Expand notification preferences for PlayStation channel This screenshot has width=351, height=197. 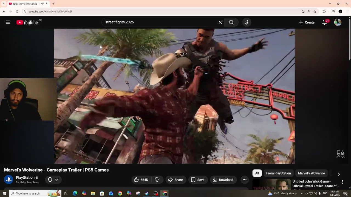[53, 180]
